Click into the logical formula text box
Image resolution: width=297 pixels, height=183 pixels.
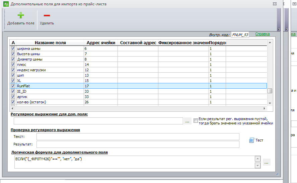point(135,162)
